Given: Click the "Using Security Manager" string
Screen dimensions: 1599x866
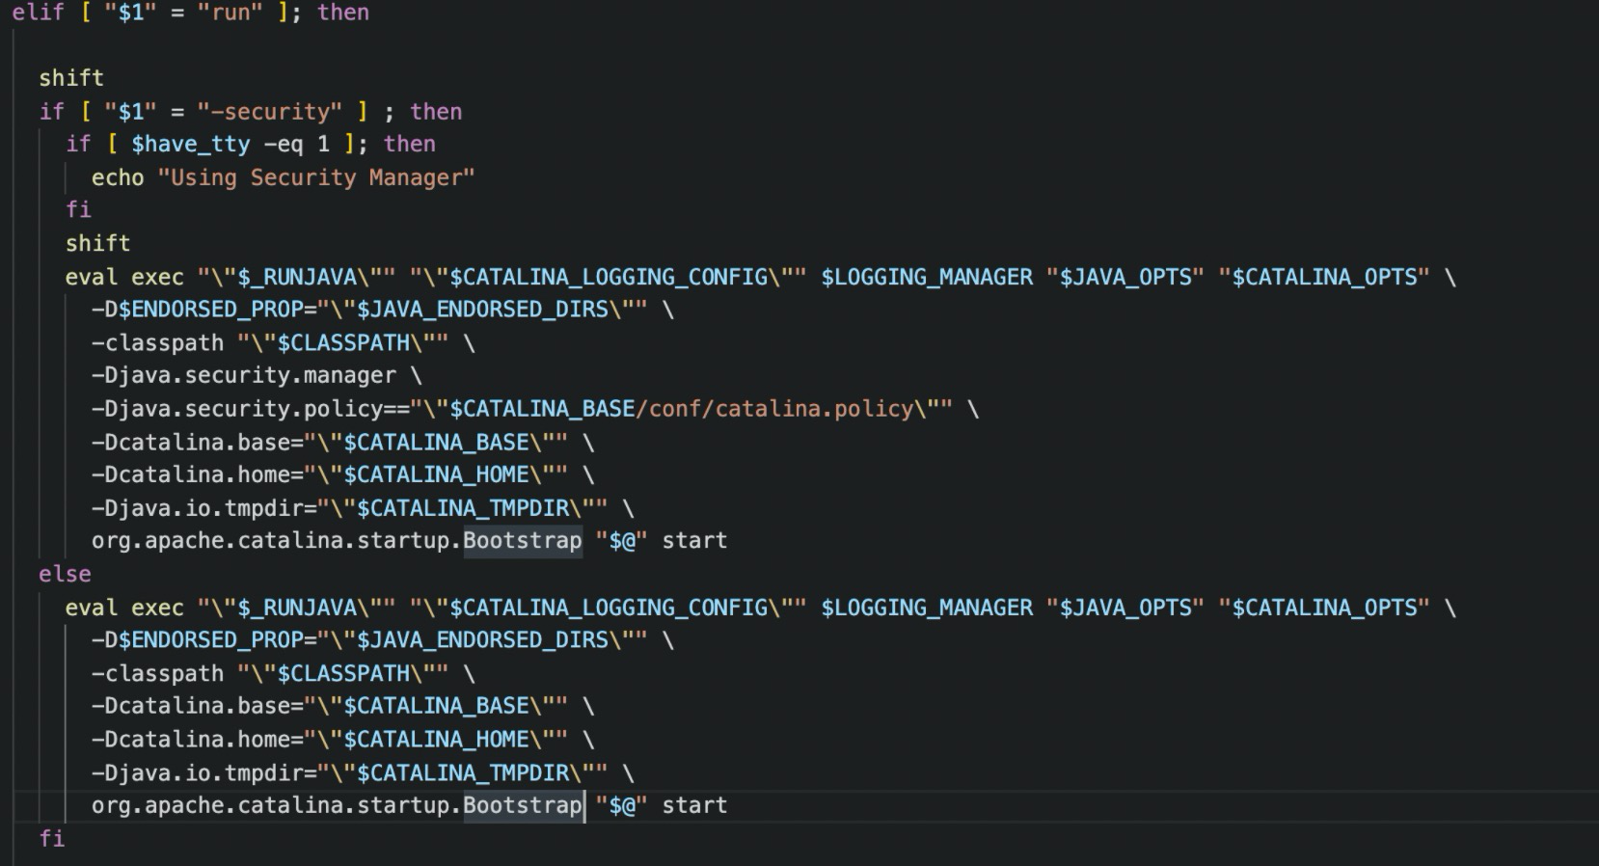Looking at the screenshot, I should (316, 177).
